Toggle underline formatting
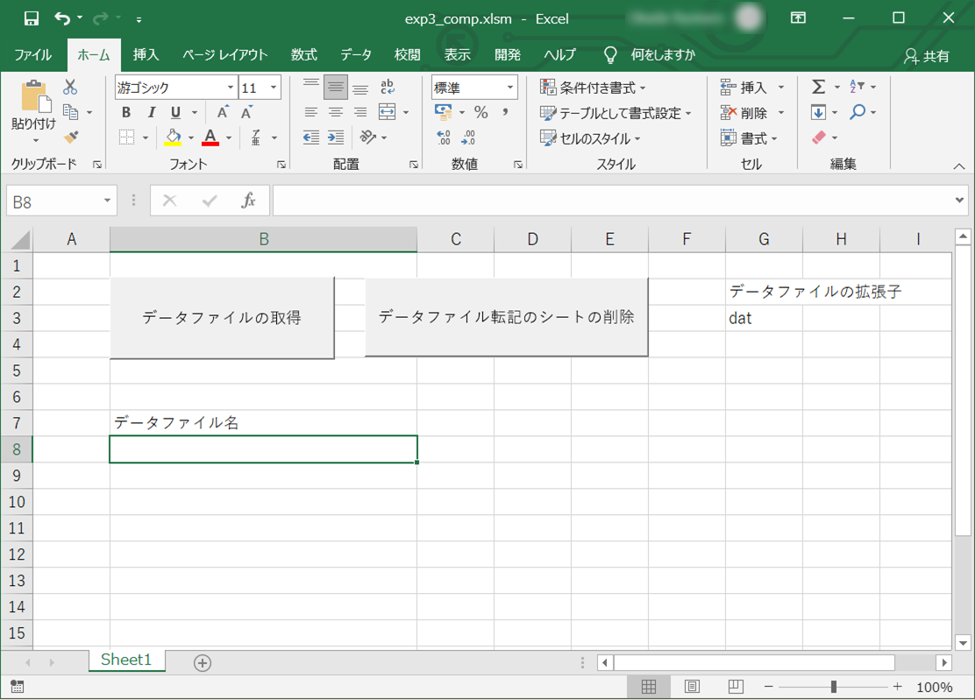This screenshot has height=699, width=975. click(x=176, y=112)
